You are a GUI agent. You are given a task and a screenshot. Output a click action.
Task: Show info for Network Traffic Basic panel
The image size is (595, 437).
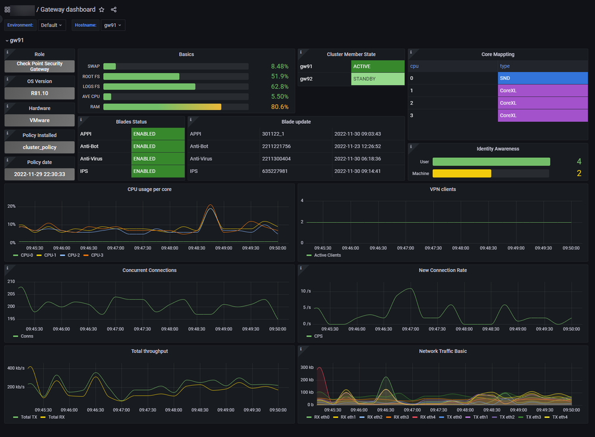click(x=301, y=349)
